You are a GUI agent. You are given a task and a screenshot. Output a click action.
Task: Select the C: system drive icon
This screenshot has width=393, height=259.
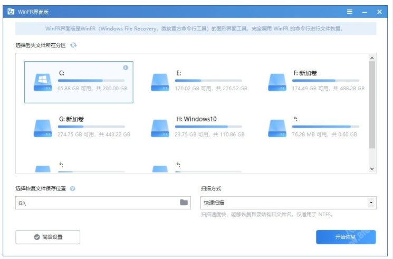coord(42,81)
